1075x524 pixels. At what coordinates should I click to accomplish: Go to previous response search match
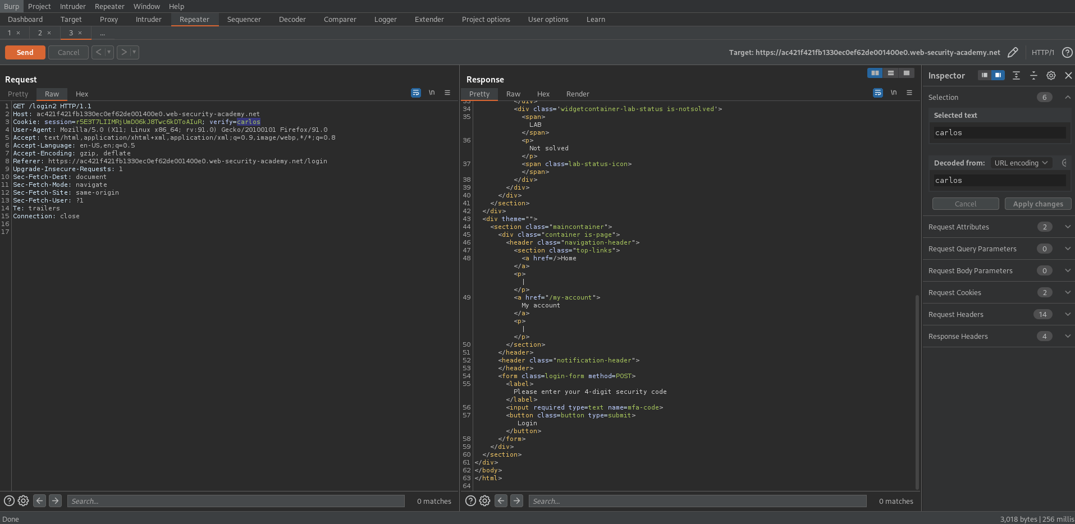(501, 500)
